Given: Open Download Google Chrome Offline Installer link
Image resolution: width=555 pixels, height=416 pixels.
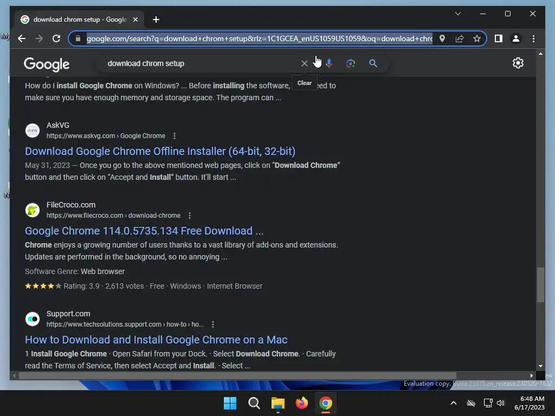Looking at the screenshot, I should point(160,151).
